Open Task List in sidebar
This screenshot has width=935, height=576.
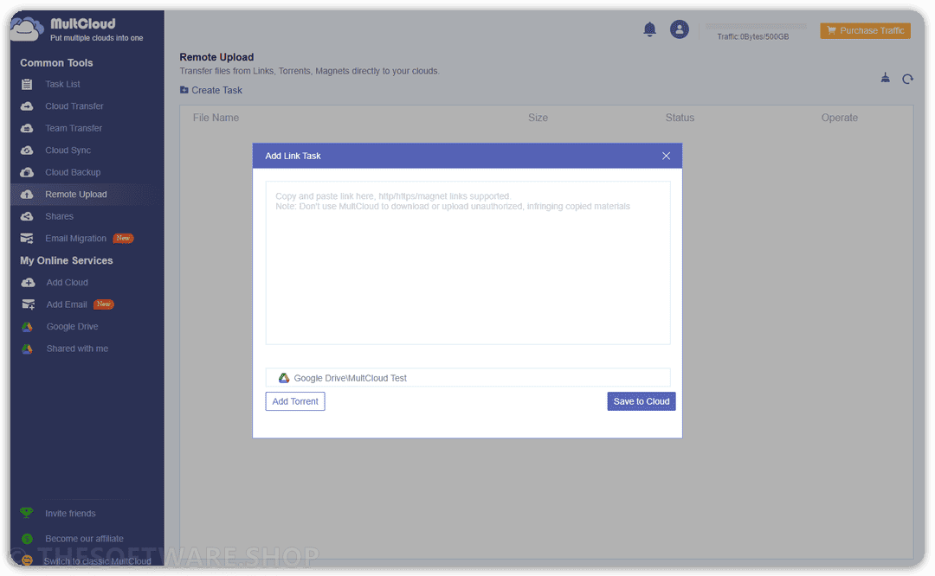click(62, 84)
